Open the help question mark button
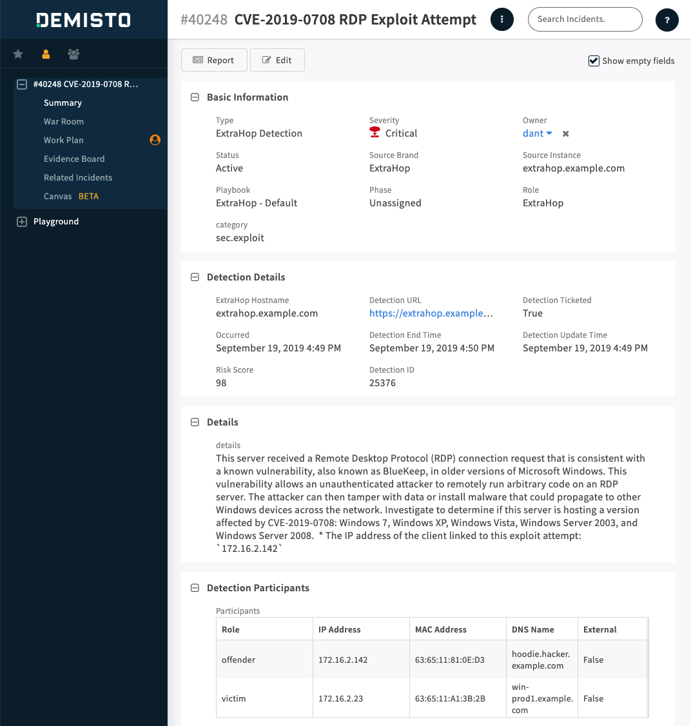The width and height of the screenshot is (691, 726). click(x=667, y=20)
